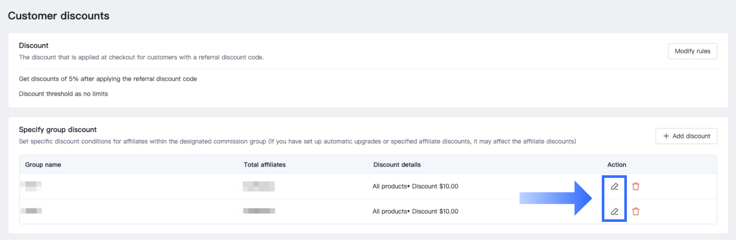Click the 5% referral discount description line
Image resolution: width=736 pixels, height=240 pixels.
108,79
